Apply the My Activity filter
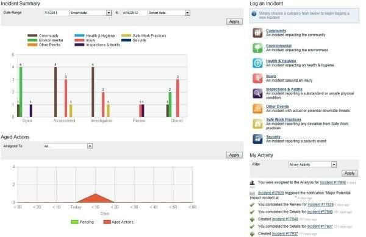366x237 pixels. click(x=350, y=173)
